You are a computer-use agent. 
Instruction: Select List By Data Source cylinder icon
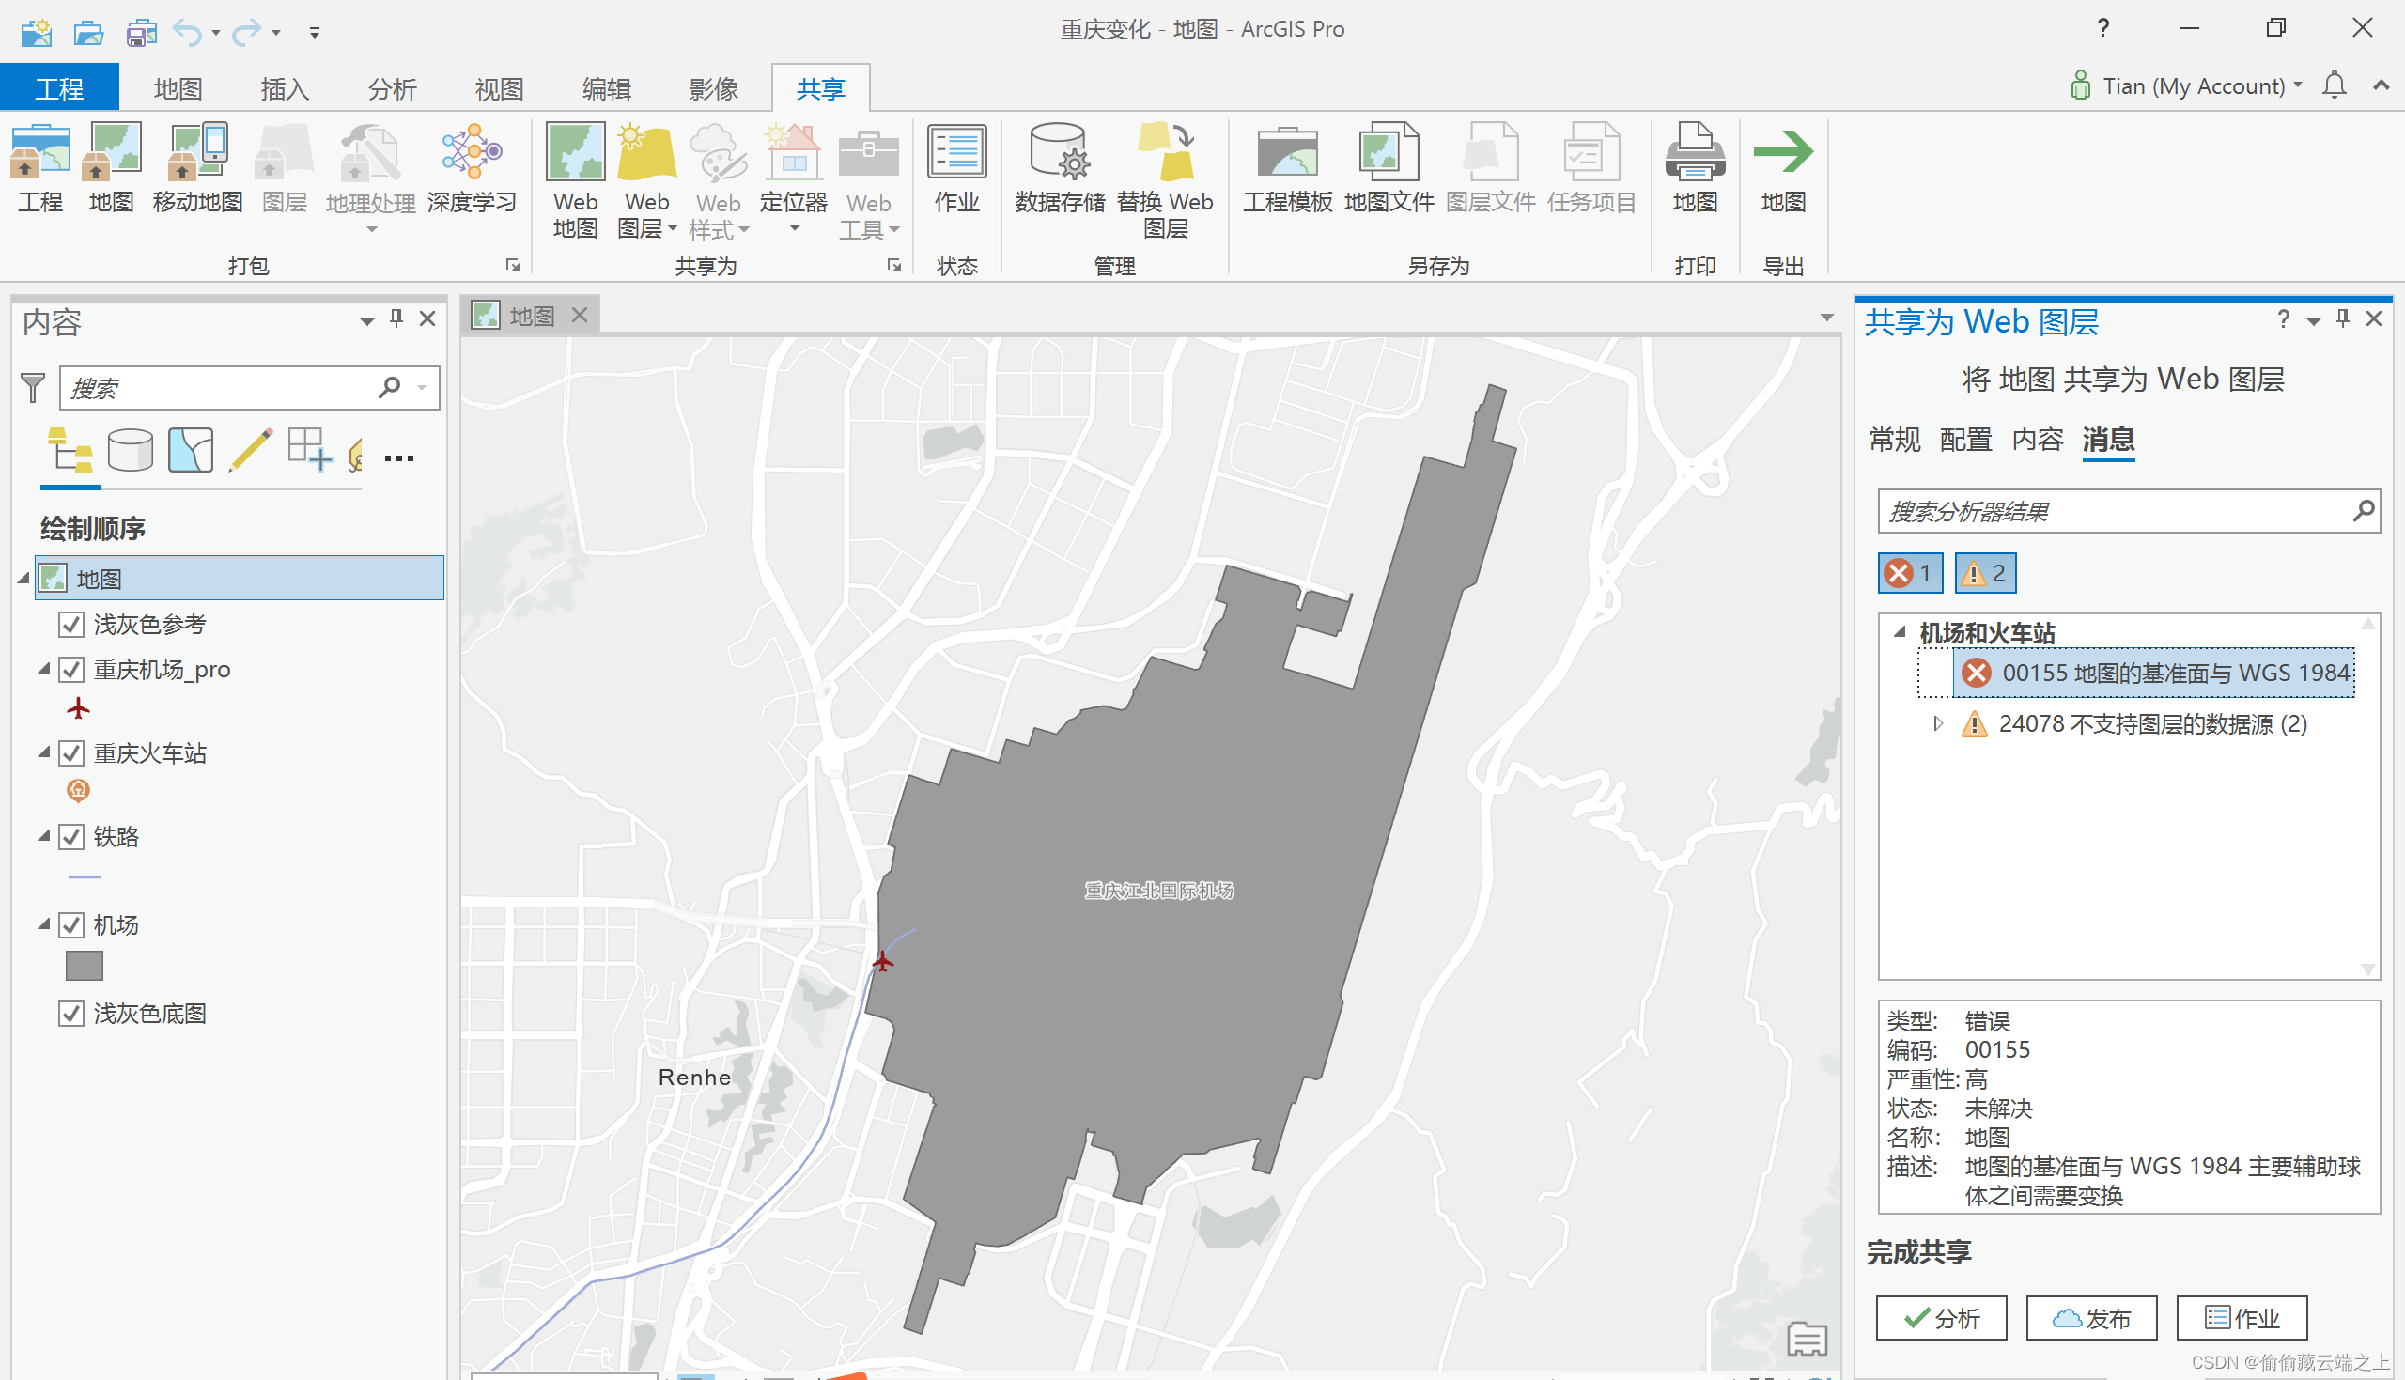click(x=130, y=451)
